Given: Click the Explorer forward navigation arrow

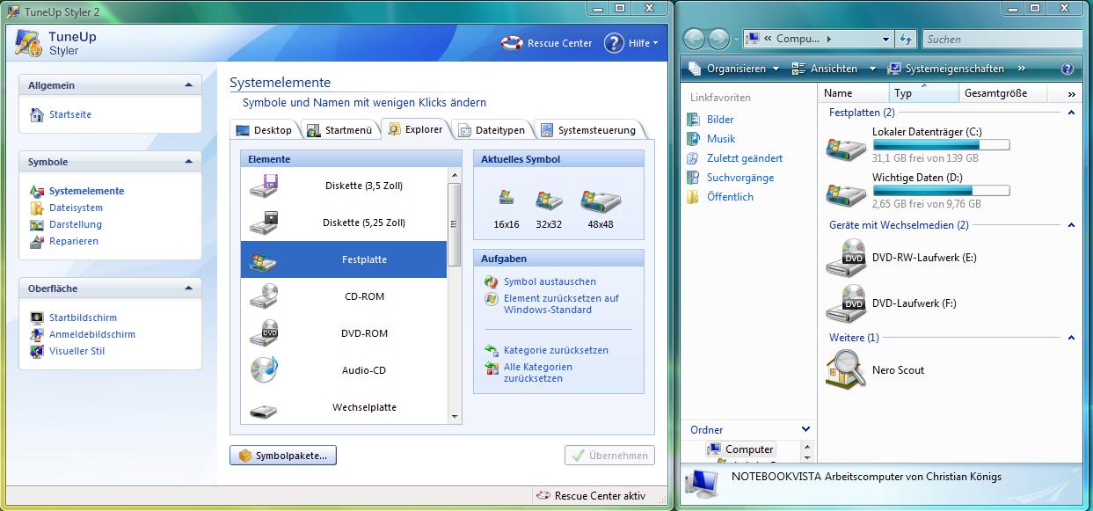Looking at the screenshot, I should click(x=718, y=39).
